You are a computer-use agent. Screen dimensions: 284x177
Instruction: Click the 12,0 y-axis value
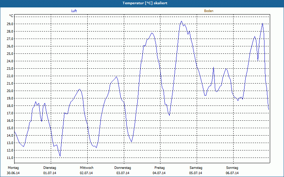click(10, 150)
